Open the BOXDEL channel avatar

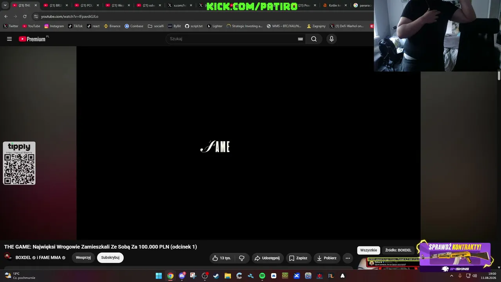click(8, 257)
